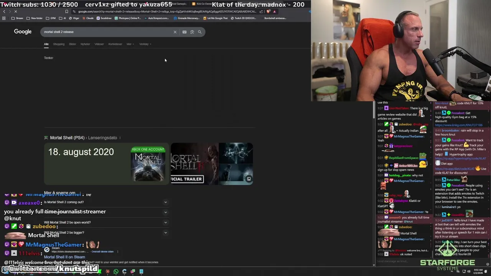Clear the Google search query
Image resolution: width=491 pixels, height=276 pixels.
tap(175, 32)
